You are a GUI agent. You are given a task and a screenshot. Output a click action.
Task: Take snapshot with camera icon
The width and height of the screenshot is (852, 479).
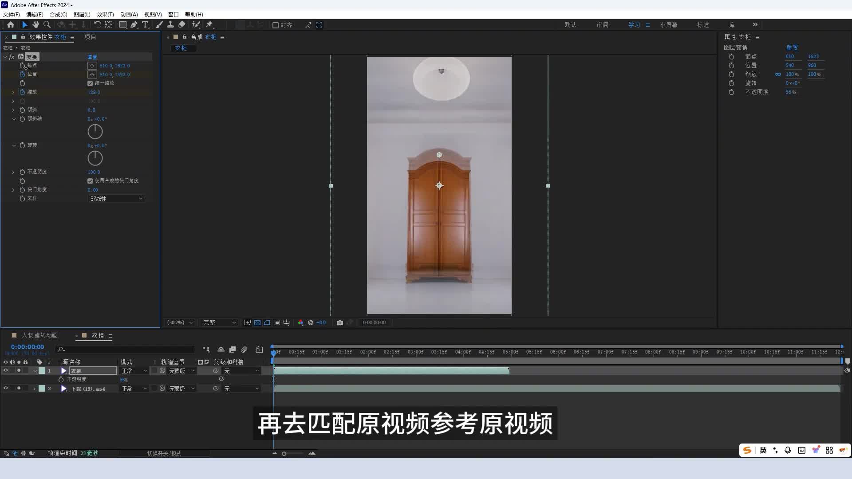pos(339,322)
